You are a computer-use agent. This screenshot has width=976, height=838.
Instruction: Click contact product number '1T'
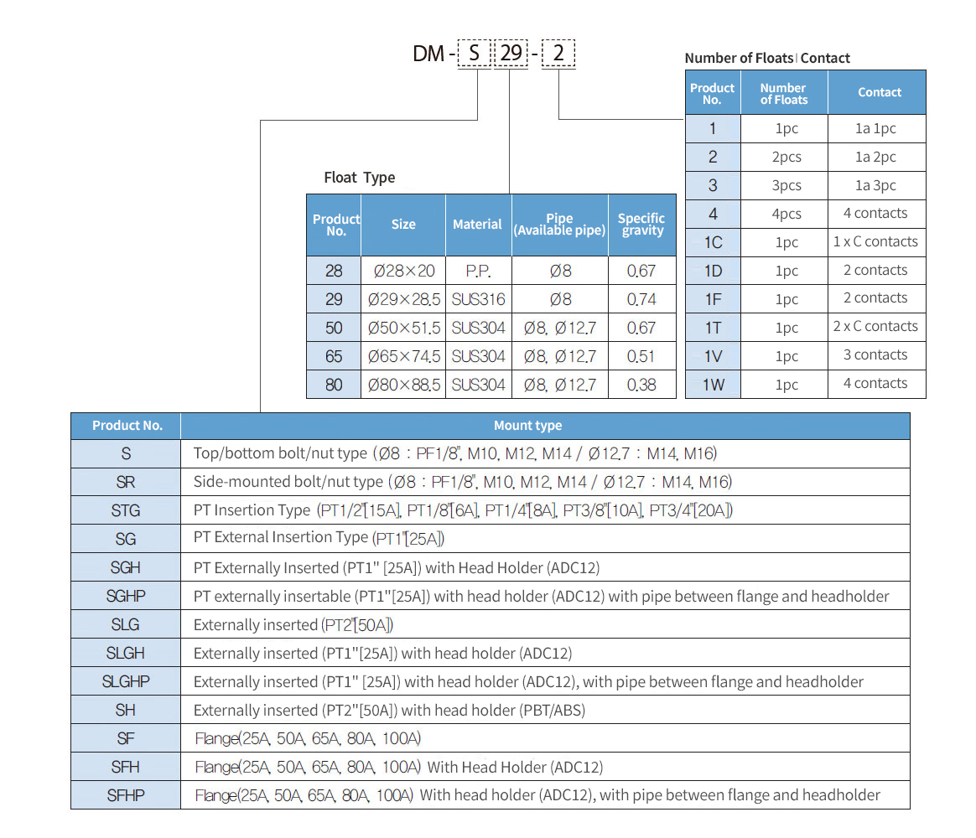click(713, 328)
